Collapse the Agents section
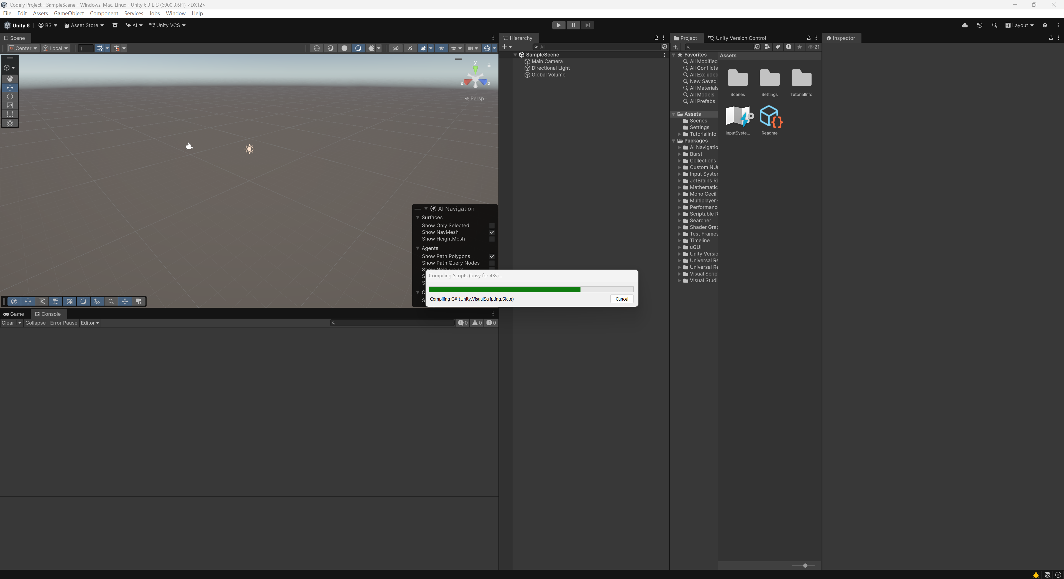This screenshot has height=579, width=1064. (x=418, y=248)
